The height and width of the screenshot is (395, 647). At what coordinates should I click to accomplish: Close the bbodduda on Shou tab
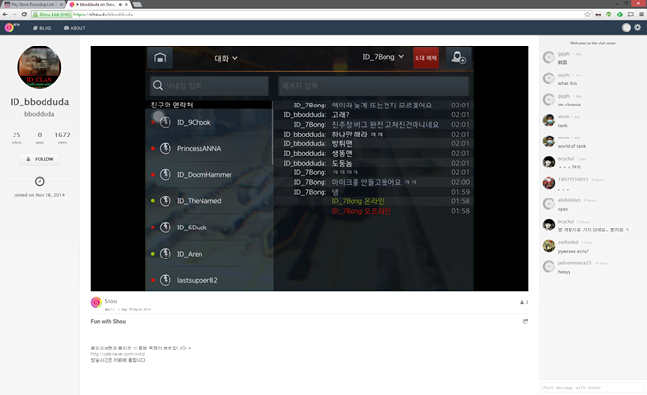[x=126, y=4]
